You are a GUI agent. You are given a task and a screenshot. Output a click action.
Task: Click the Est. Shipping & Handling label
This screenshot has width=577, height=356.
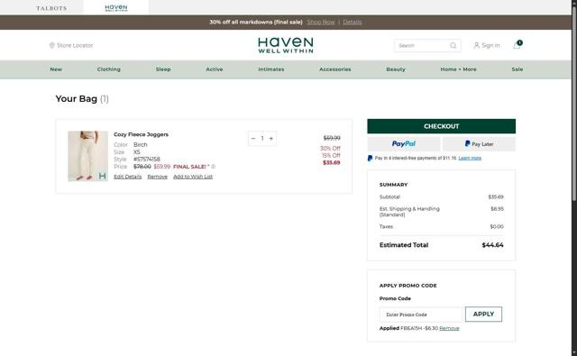click(409, 212)
